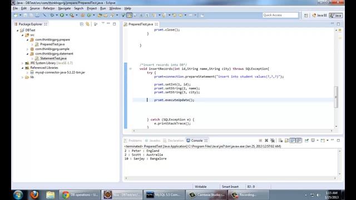The image size is (356, 200).
Task: Toggle Block Selection Mode toolbar icon
Action: (x=141, y=15)
